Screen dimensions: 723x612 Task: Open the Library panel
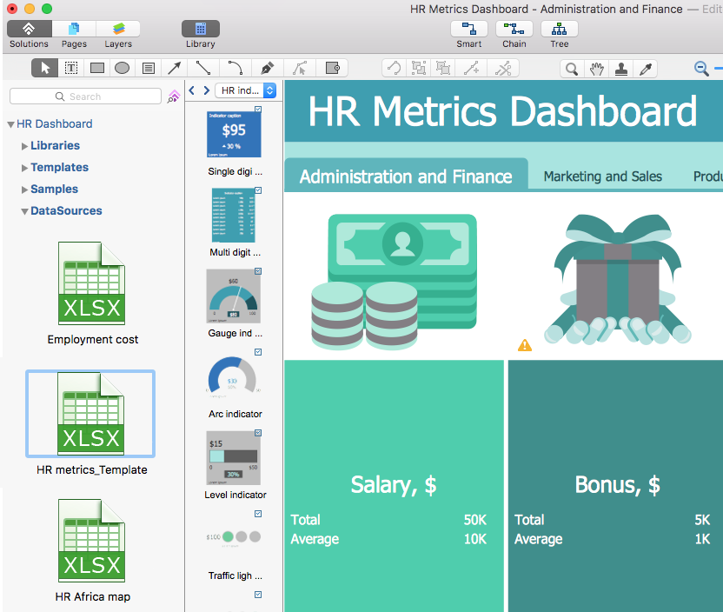coord(200,29)
